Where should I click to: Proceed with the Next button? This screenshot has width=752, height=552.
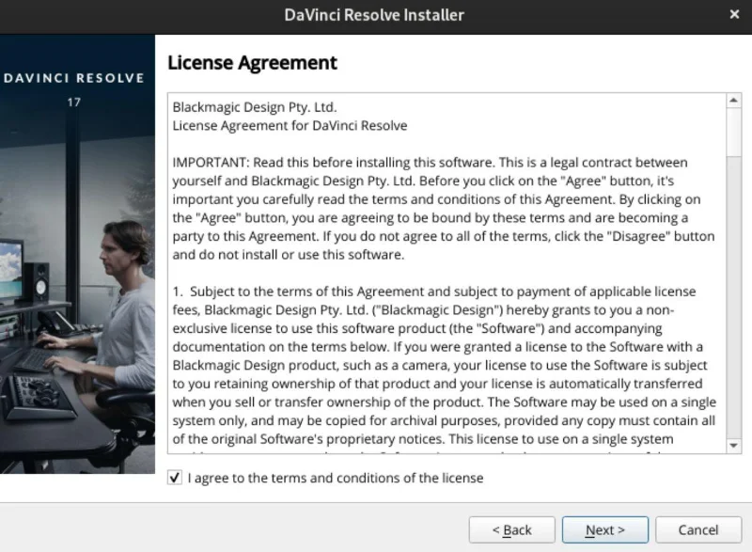(x=604, y=530)
